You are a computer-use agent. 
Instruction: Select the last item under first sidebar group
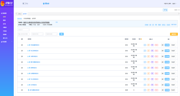5,38
